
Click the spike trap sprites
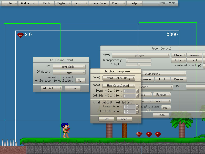pos(9,142)
